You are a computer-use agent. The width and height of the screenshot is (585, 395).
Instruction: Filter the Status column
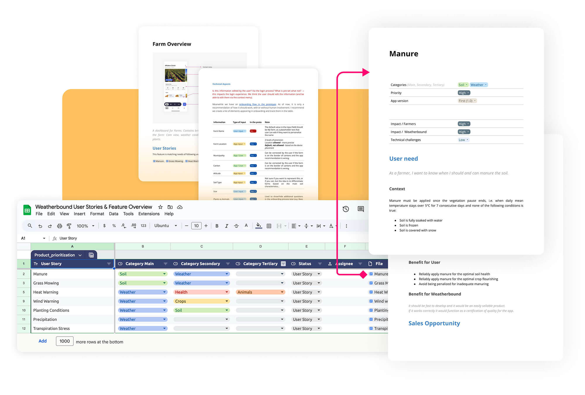point(320,264)
